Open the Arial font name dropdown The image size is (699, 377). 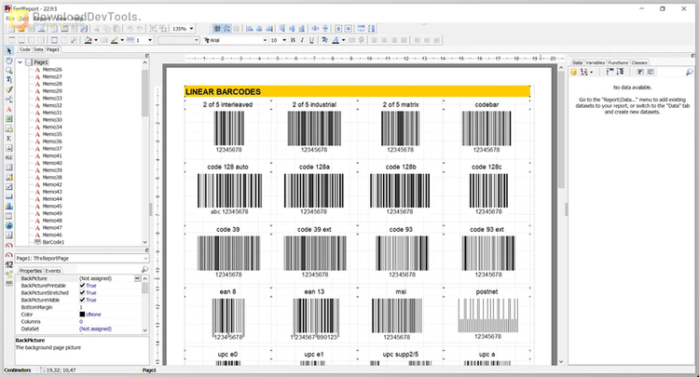(x=265, y=40)
